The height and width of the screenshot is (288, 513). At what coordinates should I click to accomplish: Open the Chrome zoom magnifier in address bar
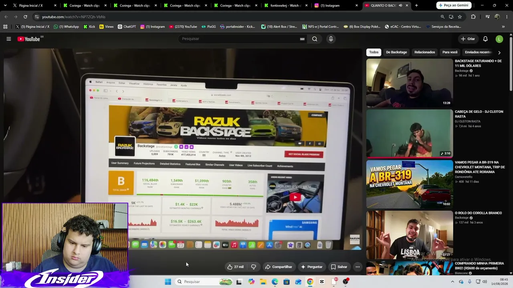pyautogui.click(x=442, y=17)
